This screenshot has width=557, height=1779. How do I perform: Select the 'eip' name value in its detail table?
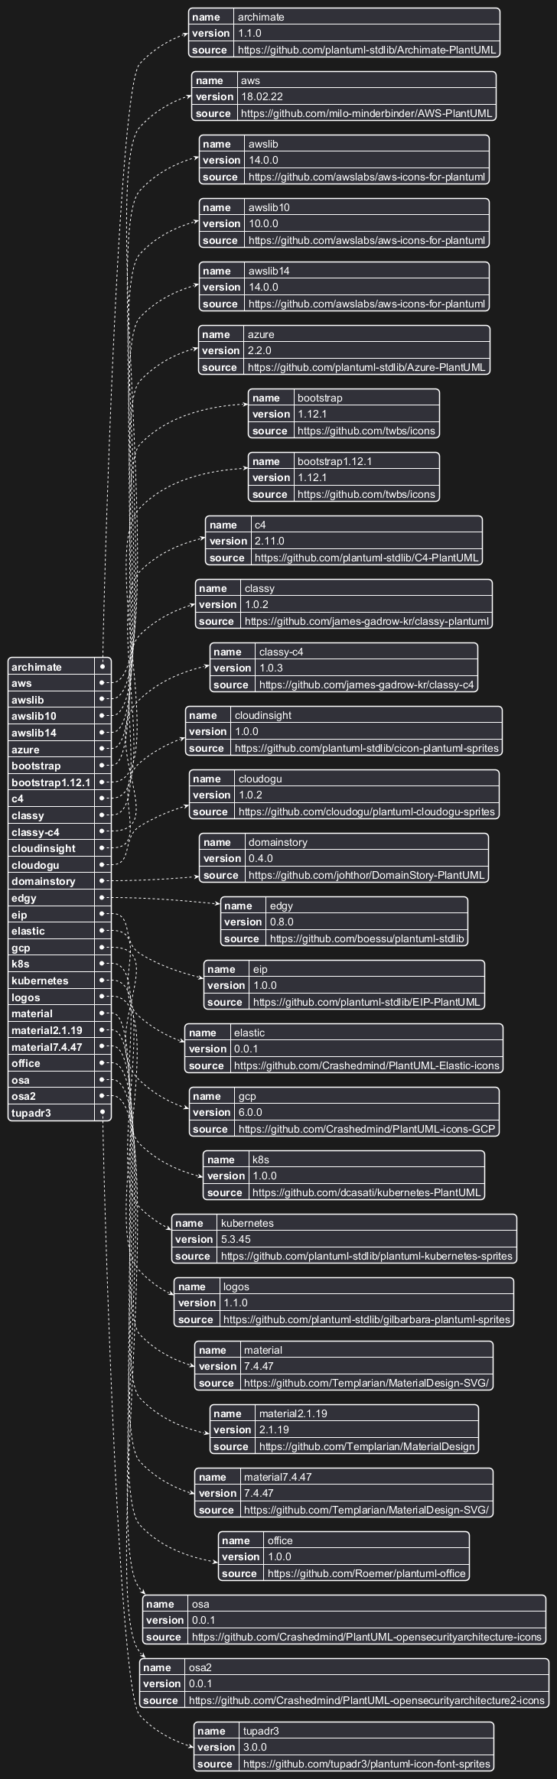tap(260, 970)
